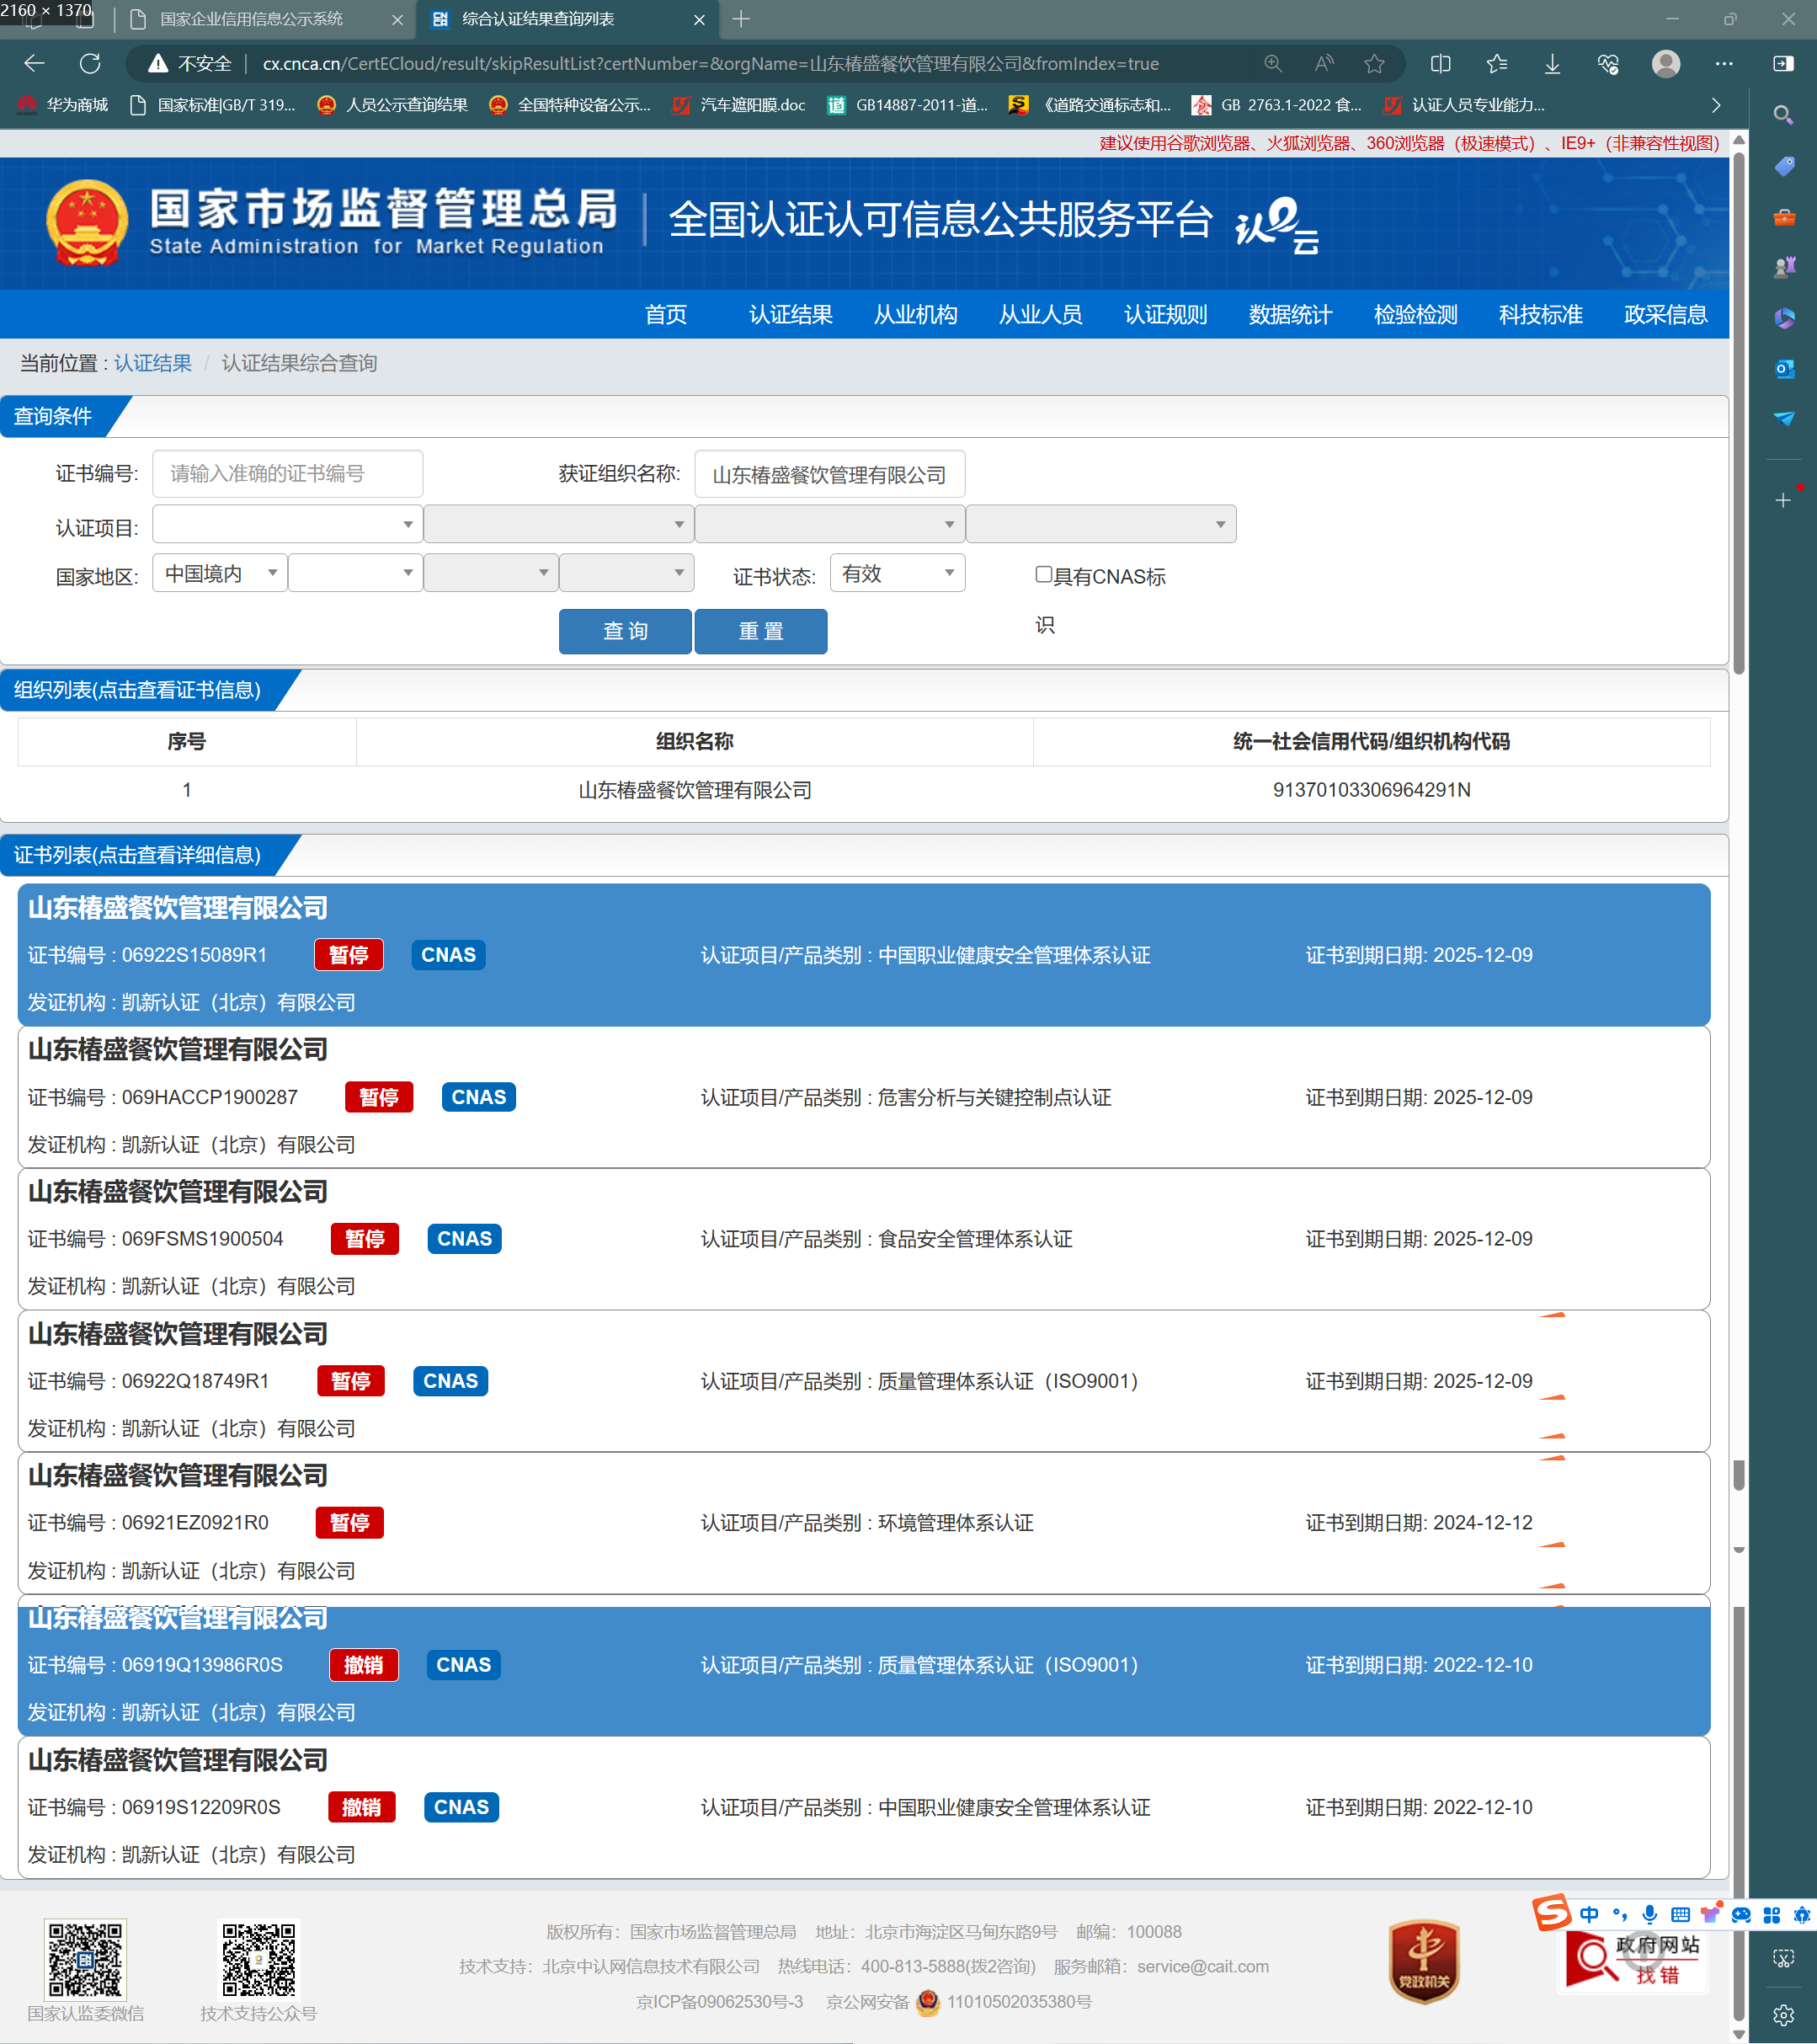The image size is (1817, 2044).
Task: Open the 中国境内 country dropdown
Action: [x=219, y=573]
